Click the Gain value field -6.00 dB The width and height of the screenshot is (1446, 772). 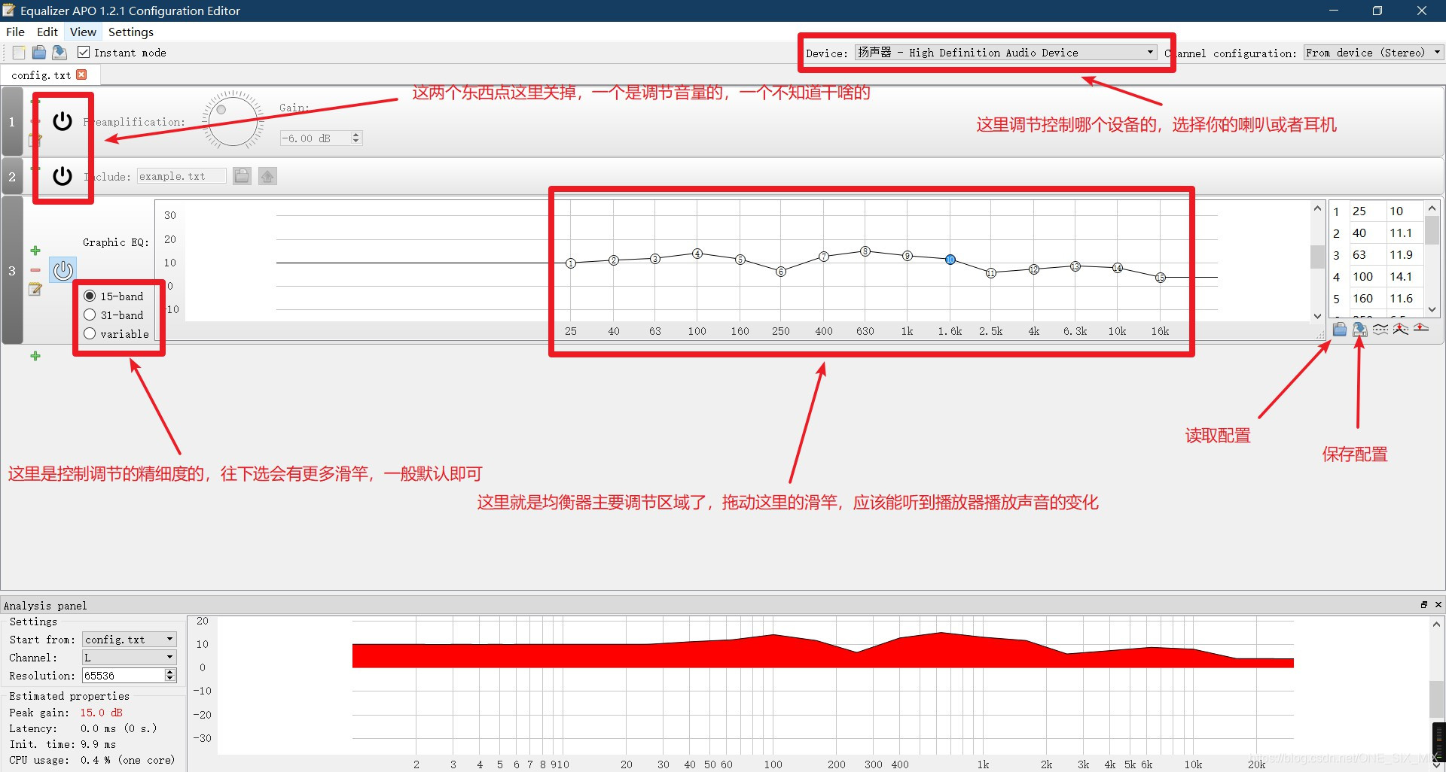[315, 138]
